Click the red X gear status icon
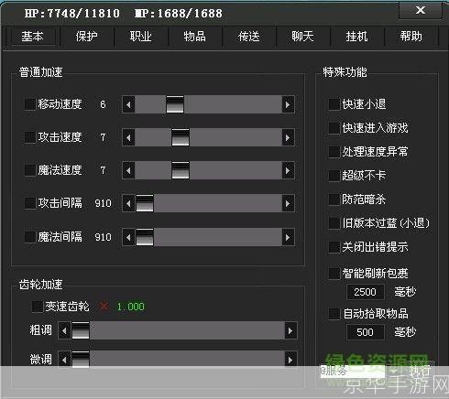The height and width of the screenshot is (399, 449). click(104, 307)
